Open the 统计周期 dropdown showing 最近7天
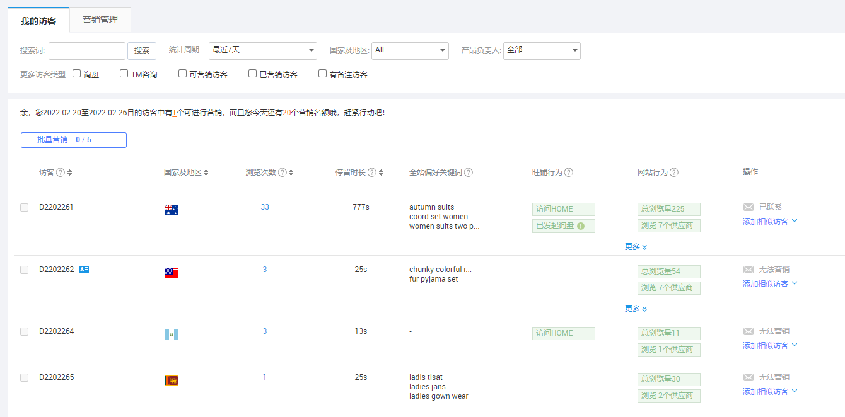845x417 pixels. pyautogui.click(x=262, y=50)
